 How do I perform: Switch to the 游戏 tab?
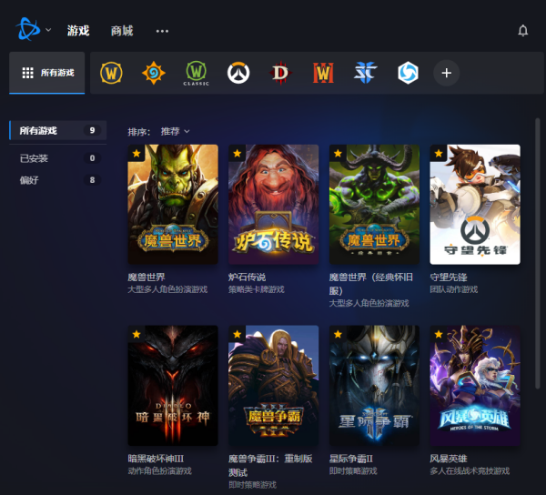click(x=78, y=31)
